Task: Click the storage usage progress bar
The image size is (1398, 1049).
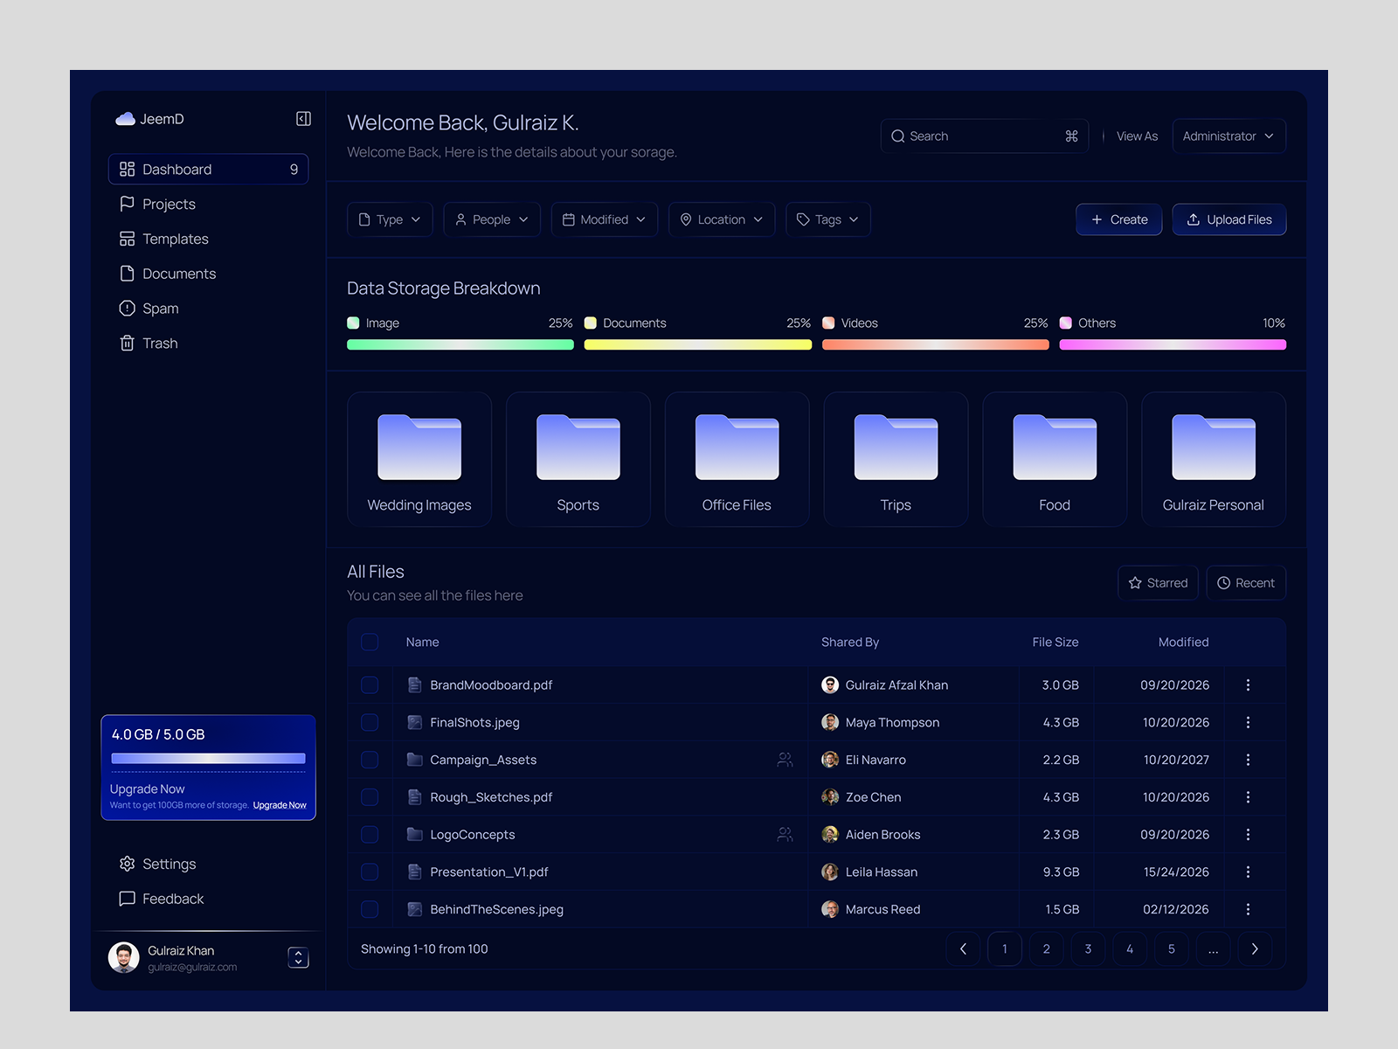Action: pos(207,759)
